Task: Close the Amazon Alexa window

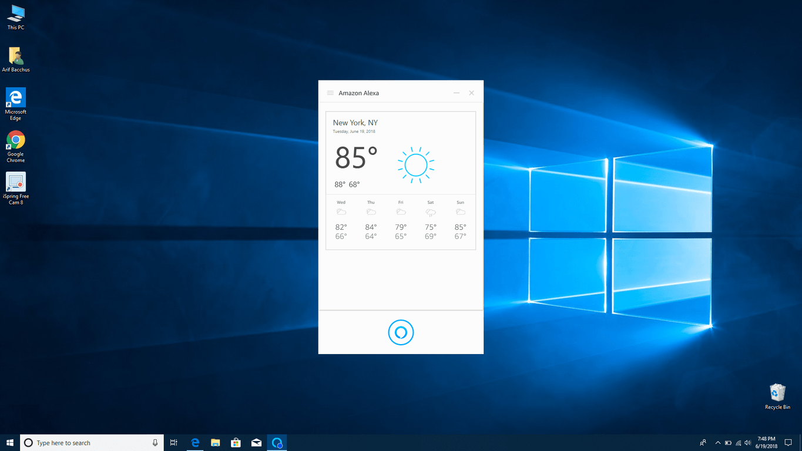Action: tap(471, 93)
